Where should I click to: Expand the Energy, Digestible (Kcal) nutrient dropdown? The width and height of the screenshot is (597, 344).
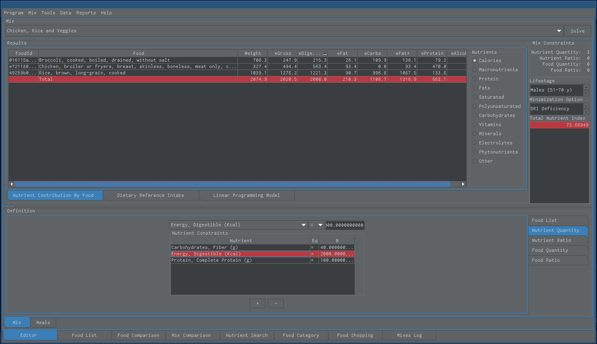point(304,225)
